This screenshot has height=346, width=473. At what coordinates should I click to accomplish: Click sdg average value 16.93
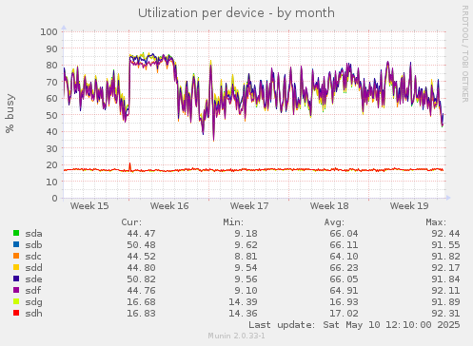[344, 302]
